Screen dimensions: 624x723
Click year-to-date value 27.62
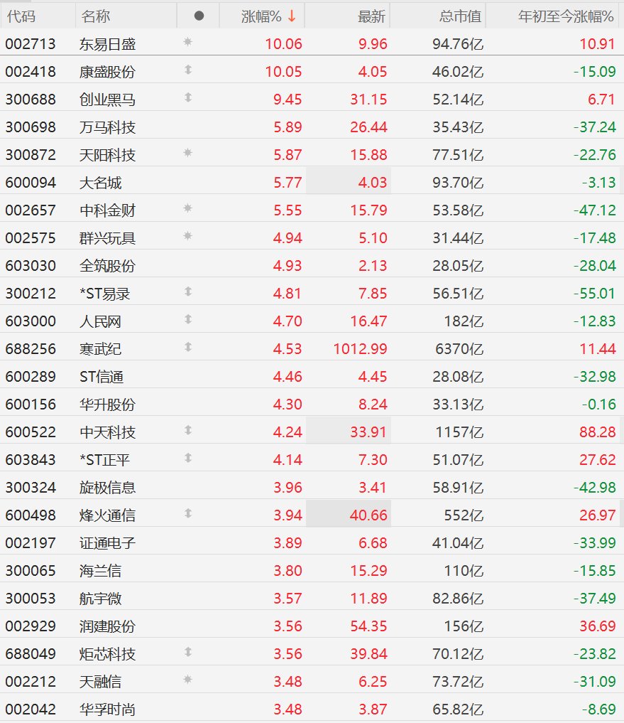pos(597,460)
